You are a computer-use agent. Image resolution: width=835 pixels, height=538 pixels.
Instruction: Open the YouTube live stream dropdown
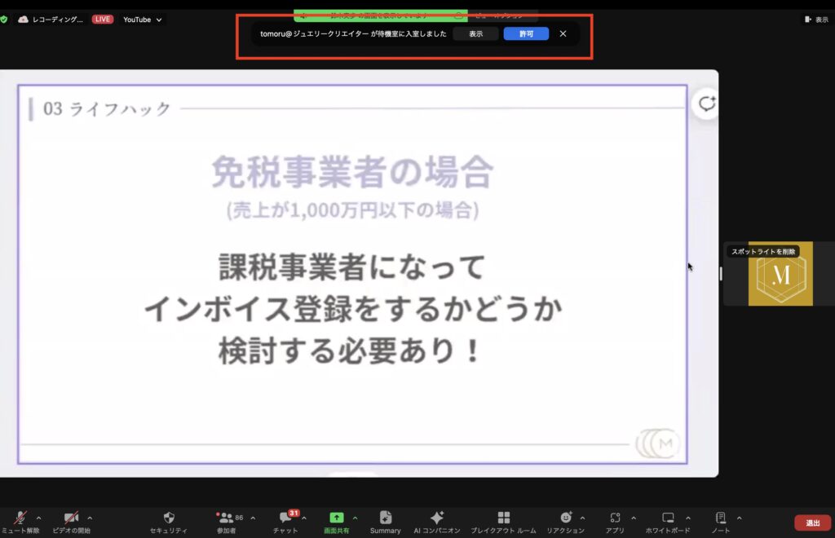[142, 20]
